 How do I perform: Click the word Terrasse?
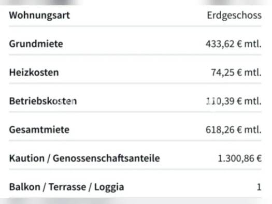[x=67, y=187]
